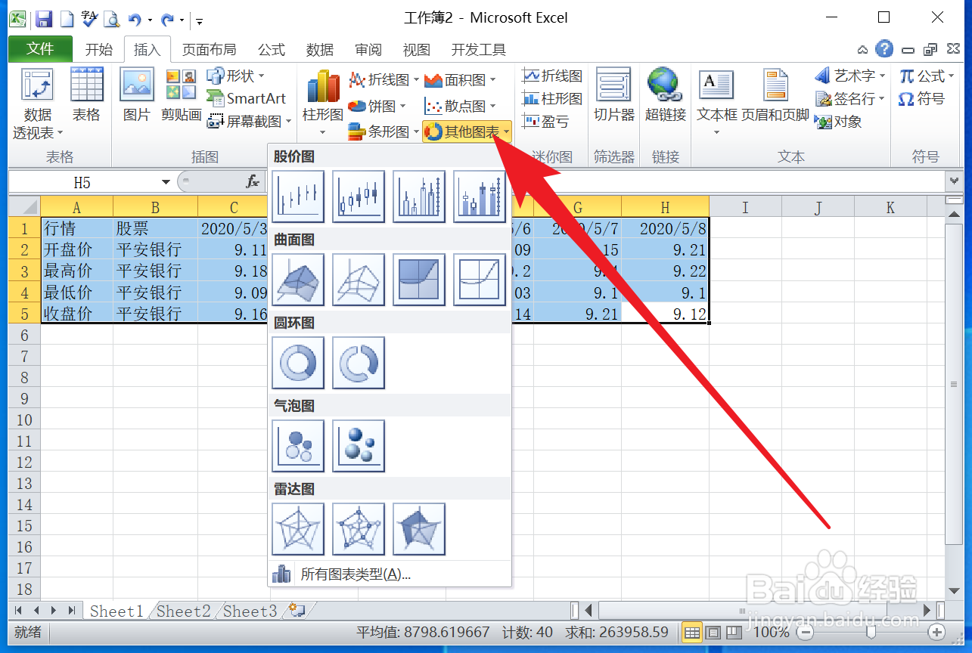Viewport: 972px width, 653px height.
Task: Choose the Volume-High-Low-Close stock chart icon
Action: (x=419, y=197)
